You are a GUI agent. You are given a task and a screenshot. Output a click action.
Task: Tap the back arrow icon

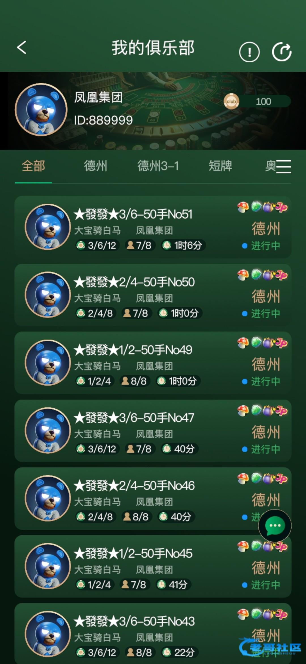[x=22, y=47]
